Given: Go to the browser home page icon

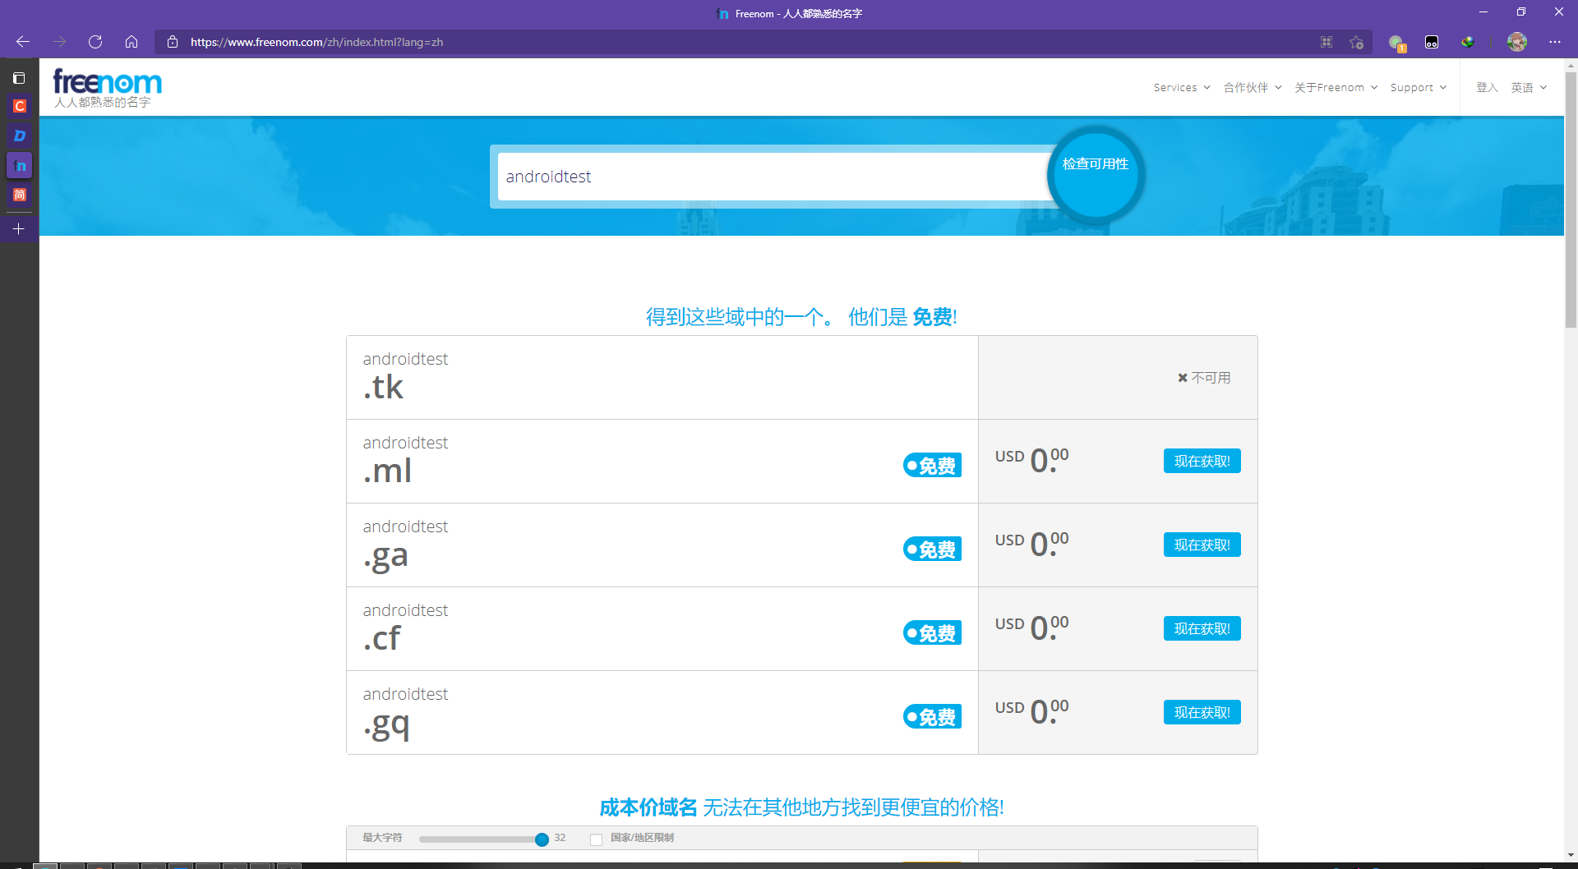Looking at the screenshot, I should pos(131,42).
